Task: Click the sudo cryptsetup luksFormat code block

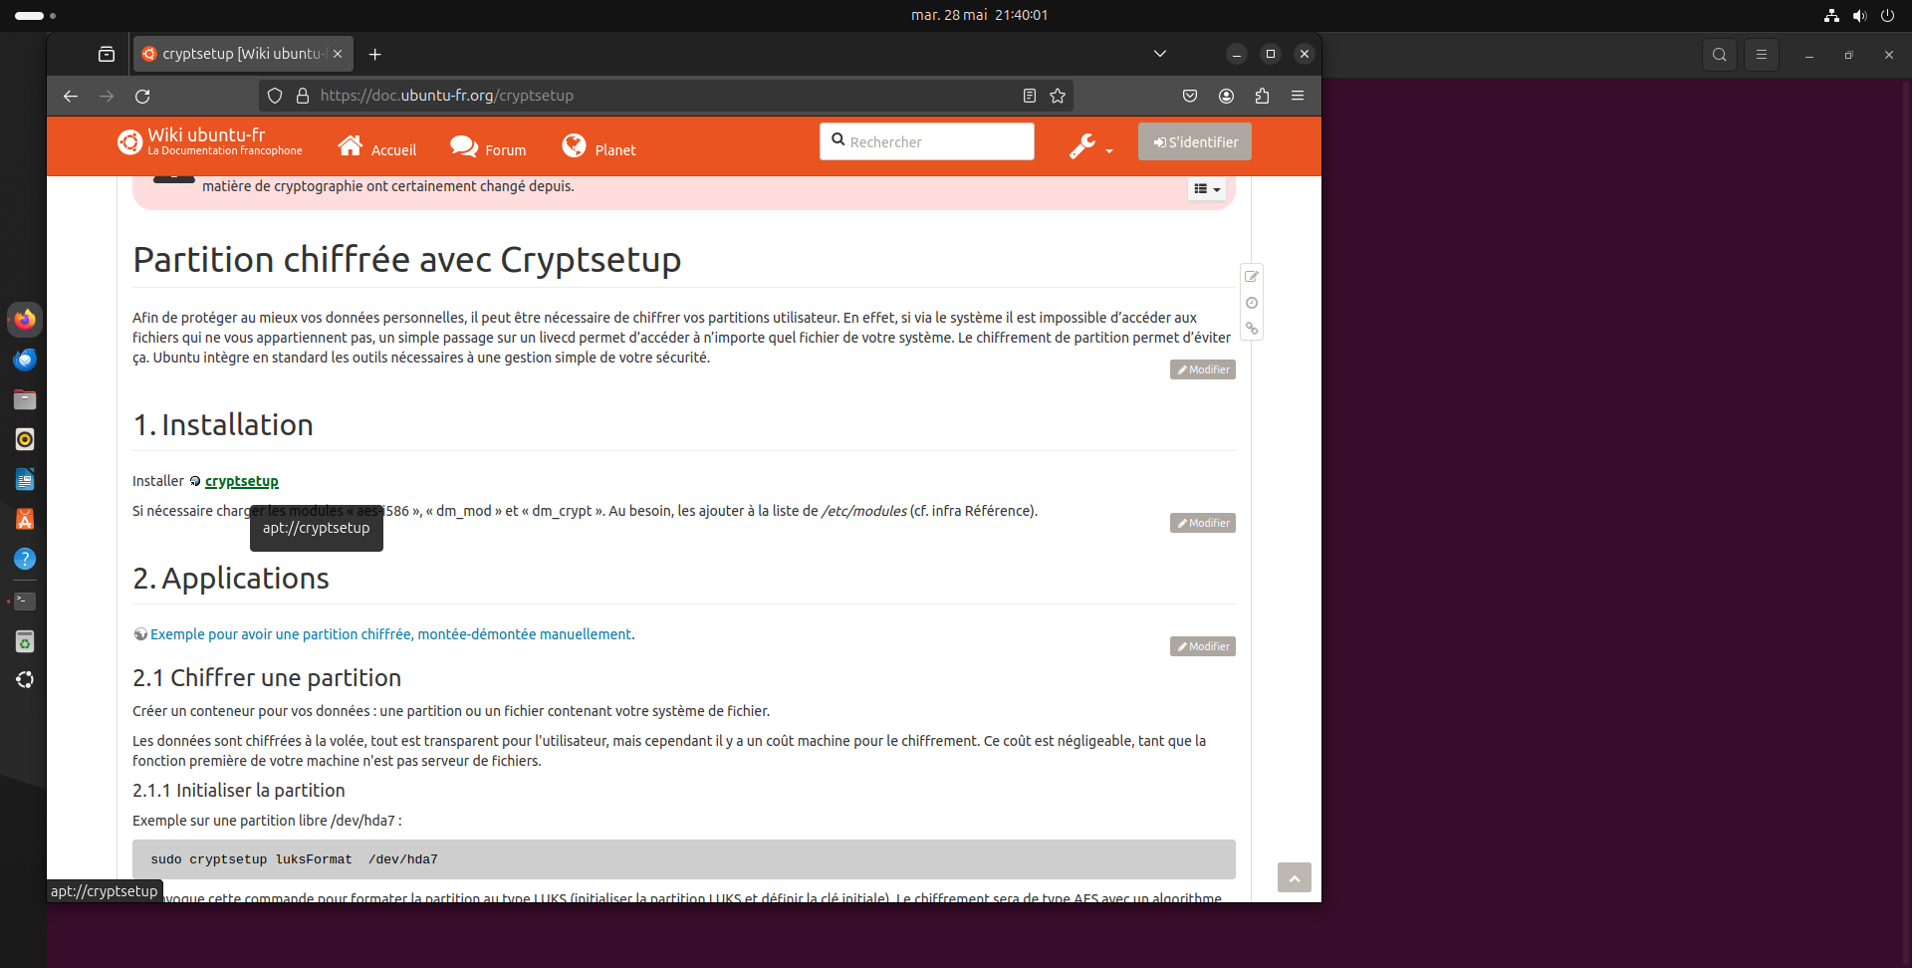Action: 684,859
